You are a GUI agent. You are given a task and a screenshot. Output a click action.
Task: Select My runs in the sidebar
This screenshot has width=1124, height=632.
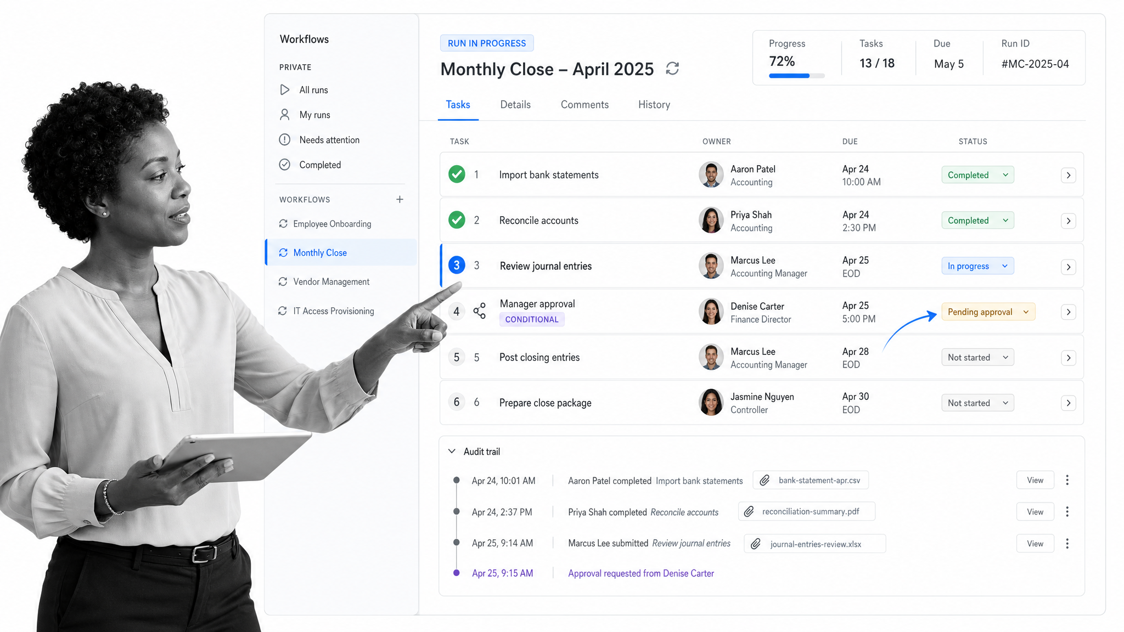(314, 115)
